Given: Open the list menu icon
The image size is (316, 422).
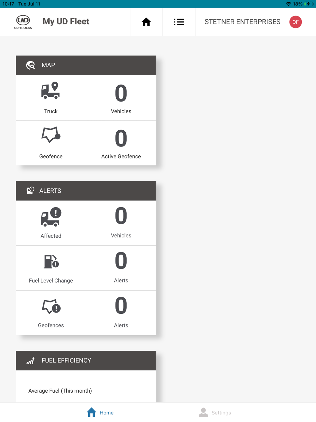Looking at the screenshot, I should coord(179,22).
